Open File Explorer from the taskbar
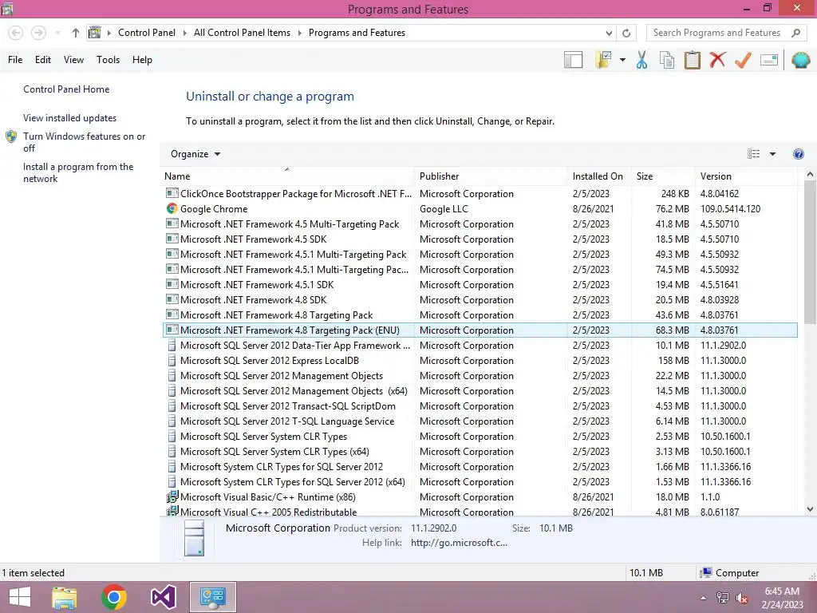 pos(65,597)
